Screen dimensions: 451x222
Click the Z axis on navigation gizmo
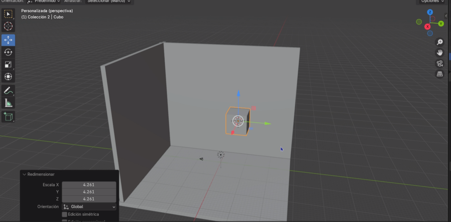pos(430,12)
